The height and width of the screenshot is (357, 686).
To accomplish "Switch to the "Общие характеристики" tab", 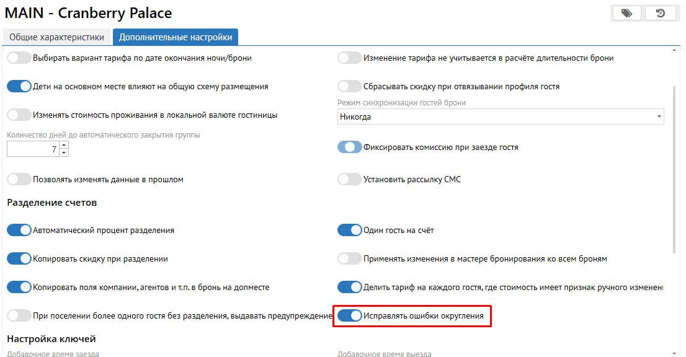I will pyautogui.click(x=56, y=37).
